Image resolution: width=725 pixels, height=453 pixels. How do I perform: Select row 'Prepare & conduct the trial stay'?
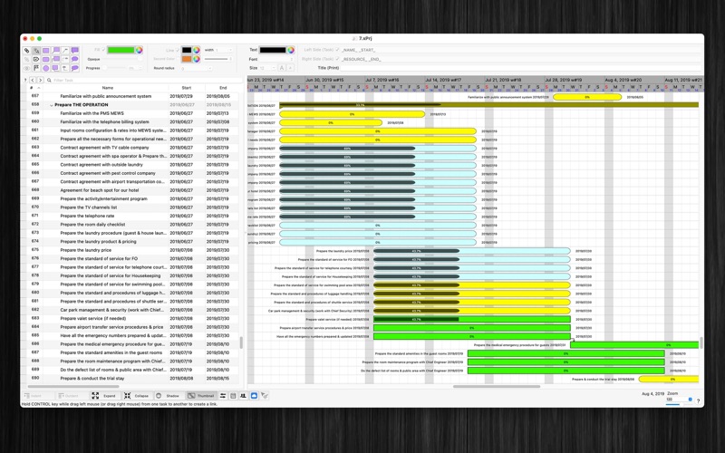133,378
